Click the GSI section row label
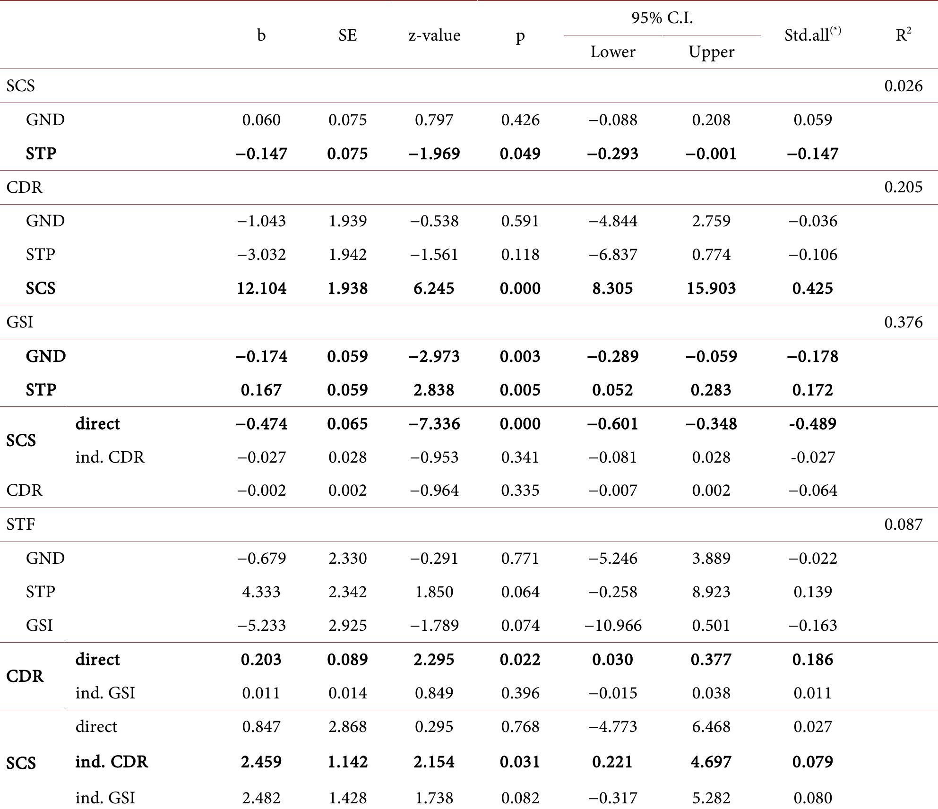Viewport: 938px width, 809px height. coord(20,322)
